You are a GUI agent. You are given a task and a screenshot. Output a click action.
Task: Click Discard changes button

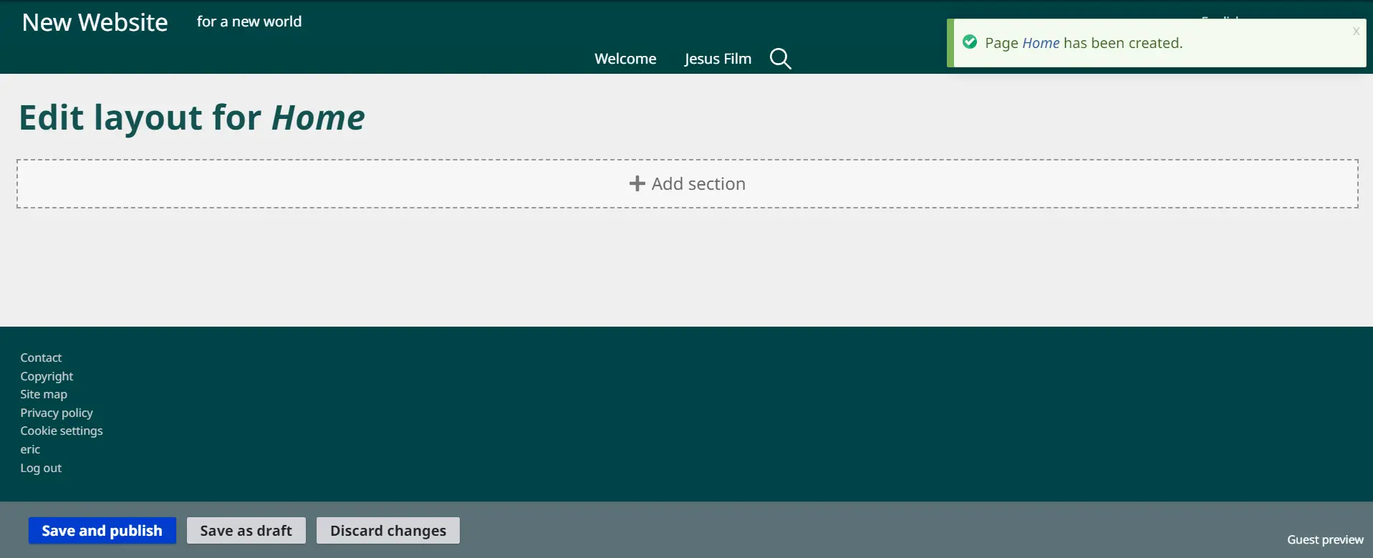coord(387,531)
